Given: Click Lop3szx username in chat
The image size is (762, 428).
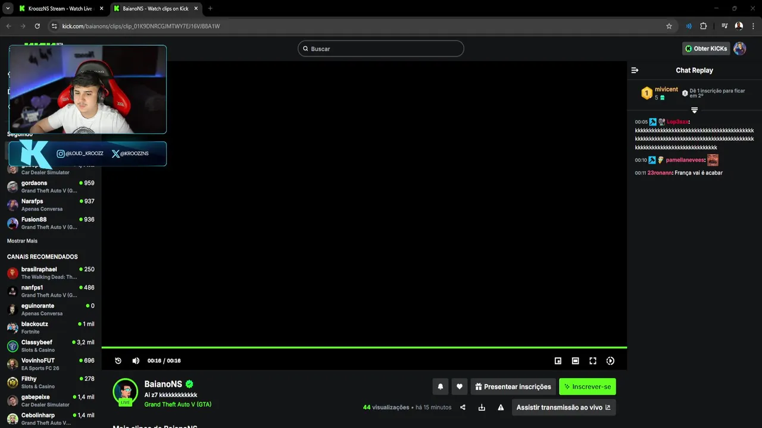Looking at the screenshot, I should [x=677, y=122].
